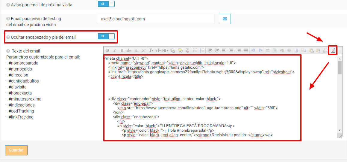Click the cut scissors icon
This screenshot has width=347, height=162.
[x=297, y=50]
